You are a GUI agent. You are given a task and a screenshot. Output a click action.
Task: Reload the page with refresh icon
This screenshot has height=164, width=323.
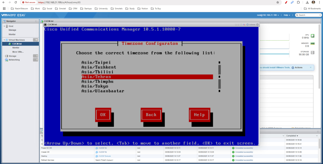pos(16,2)
